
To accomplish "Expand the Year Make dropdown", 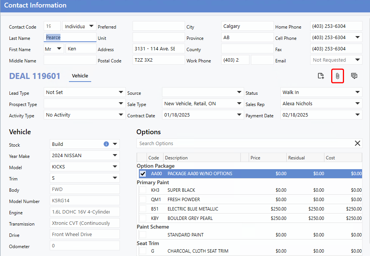I will click(x=115, y=155).
